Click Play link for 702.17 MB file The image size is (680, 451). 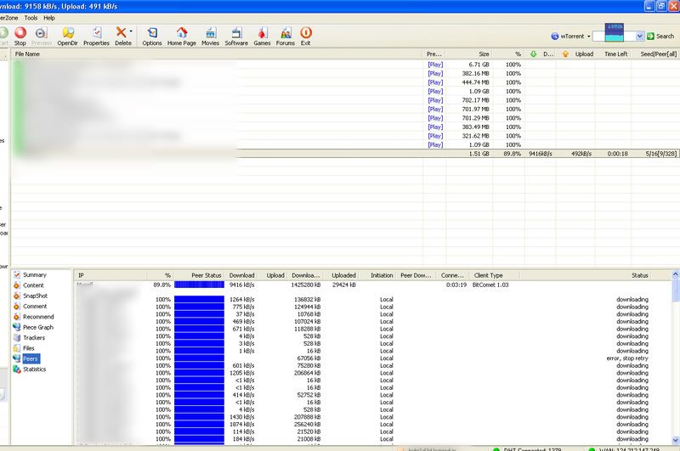[435, 100]
